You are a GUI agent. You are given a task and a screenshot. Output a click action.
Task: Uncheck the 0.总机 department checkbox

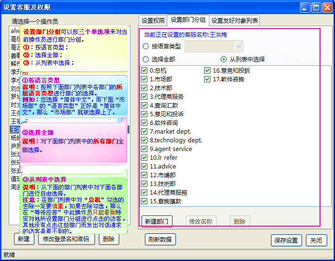pyautogui.click(x=144, y=70)
